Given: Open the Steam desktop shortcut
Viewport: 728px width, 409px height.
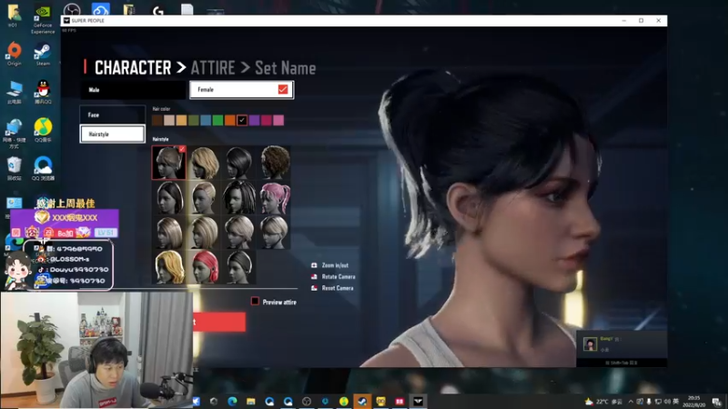Looking at the screenshot, I should click(x=43, y=54).
